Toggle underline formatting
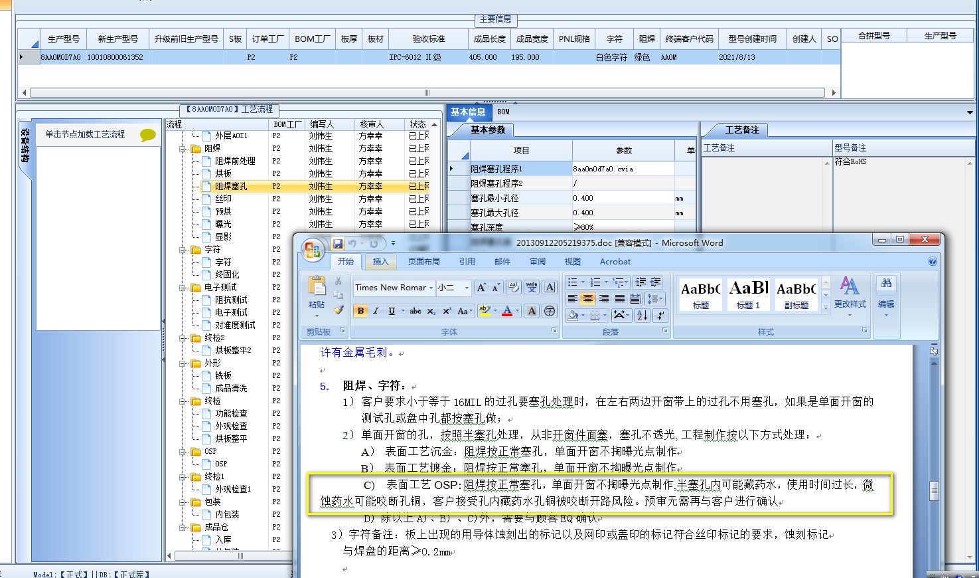 [392, 310]
